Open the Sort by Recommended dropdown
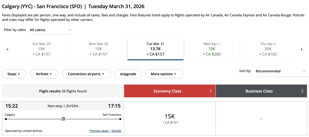This screenshot has width=309, height=137. click(280, 71)
